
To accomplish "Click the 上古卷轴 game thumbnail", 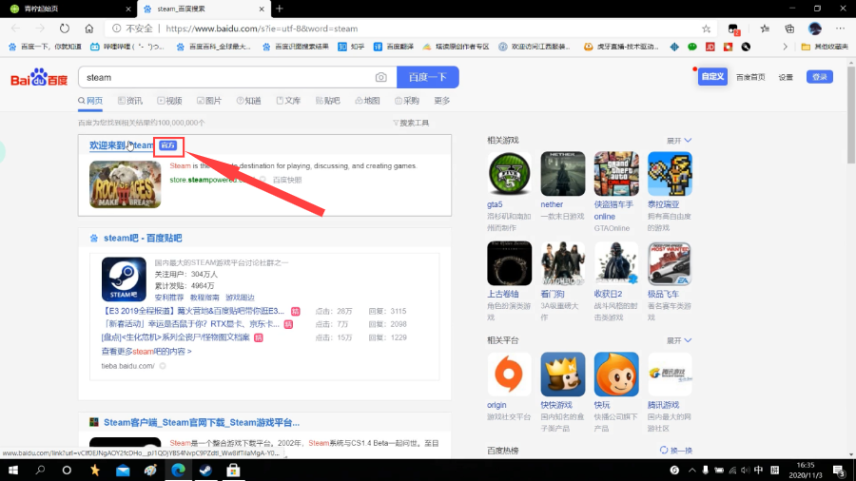I will tap(509, 264).
